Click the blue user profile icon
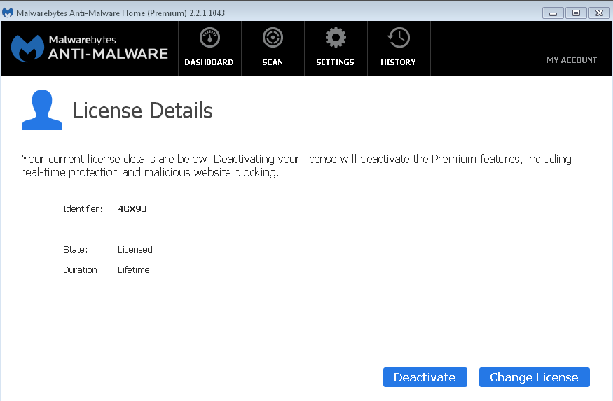Image resolution: width=613 pixels, height=401 pixels. (x=42, y=111)
